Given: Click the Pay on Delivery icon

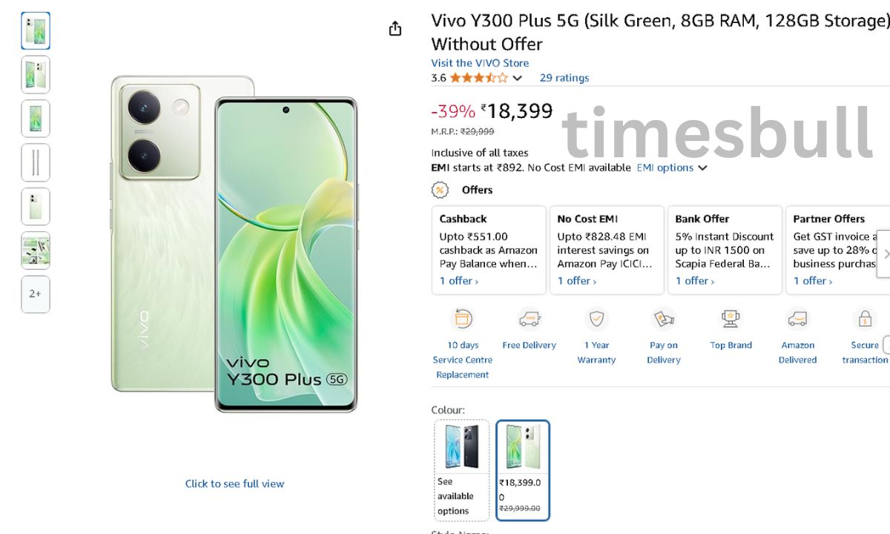Looking at the screenshot, I should (663, 320).
